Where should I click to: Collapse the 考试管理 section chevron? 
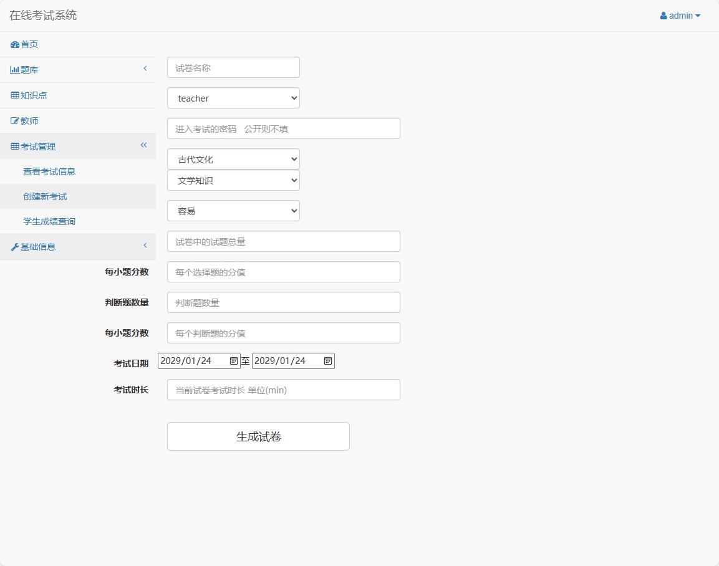click(x=143, y=145)
